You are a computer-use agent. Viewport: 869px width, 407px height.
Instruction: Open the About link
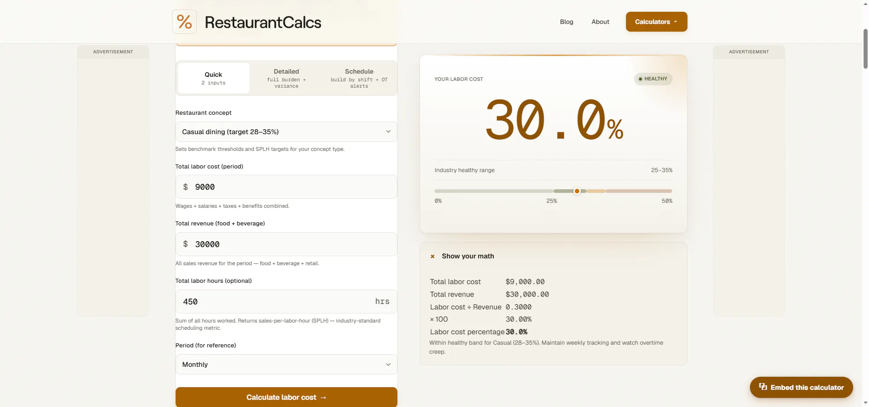600,22
